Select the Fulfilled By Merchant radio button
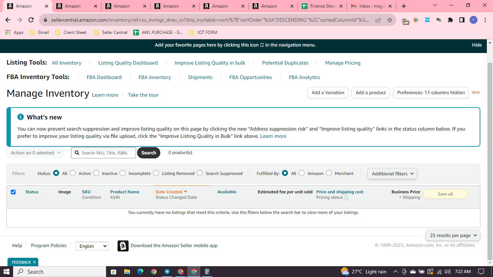Screen dimensions: 493x277 tap(329, 173)
